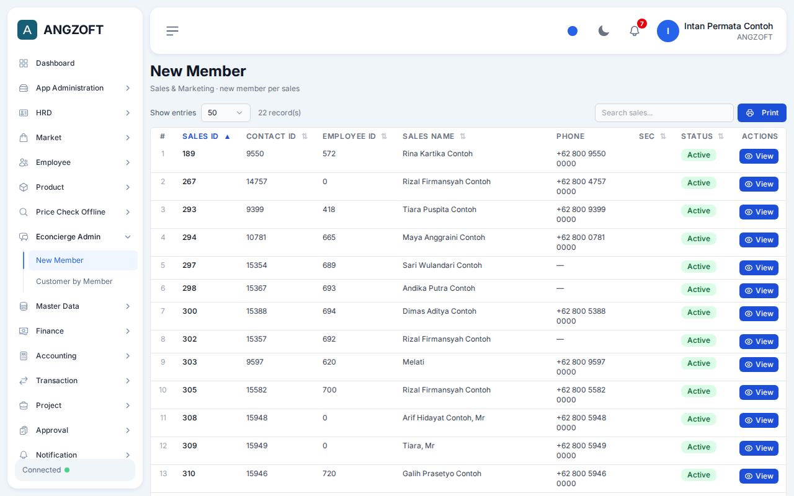Click the Transaction arrows icon
The image size is (794, 496).
click(24, 381)
